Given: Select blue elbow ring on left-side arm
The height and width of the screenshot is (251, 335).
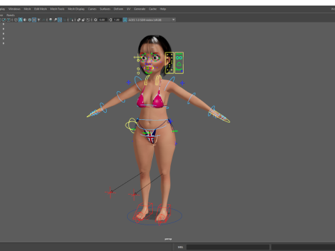Looking at the screenshot, I should pos(121,97).
